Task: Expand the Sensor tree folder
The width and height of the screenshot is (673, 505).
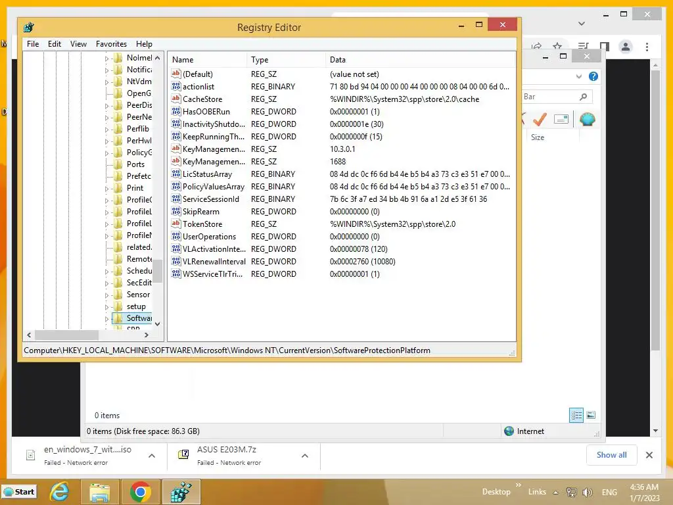Action: [x=106, y=295]
